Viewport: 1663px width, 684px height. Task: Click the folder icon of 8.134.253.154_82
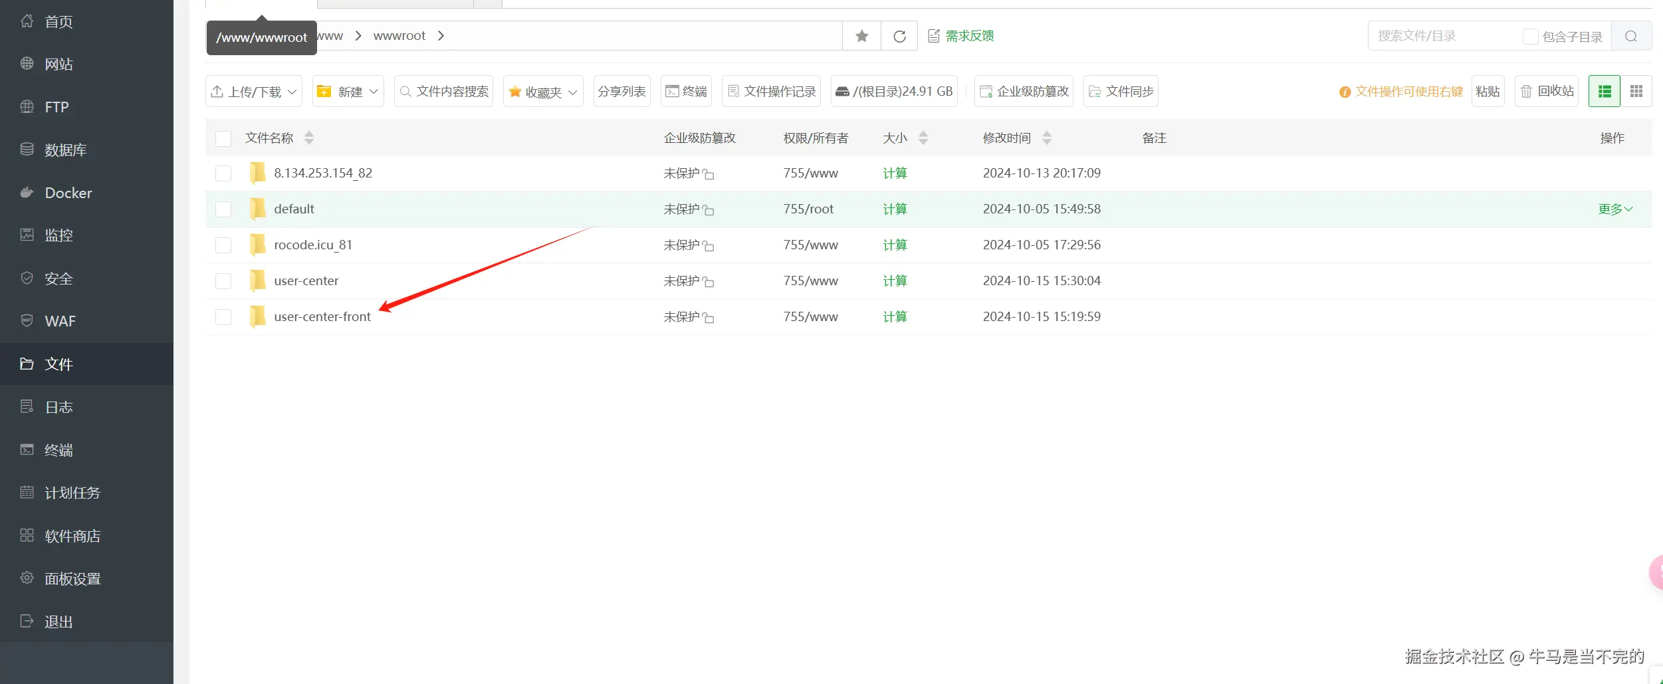tap(257, 173)
